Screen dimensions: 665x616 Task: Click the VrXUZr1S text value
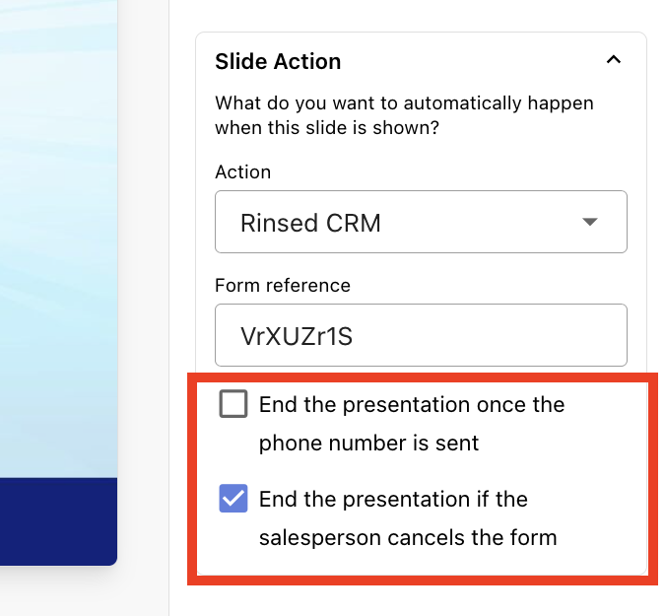tap(297, 336)
